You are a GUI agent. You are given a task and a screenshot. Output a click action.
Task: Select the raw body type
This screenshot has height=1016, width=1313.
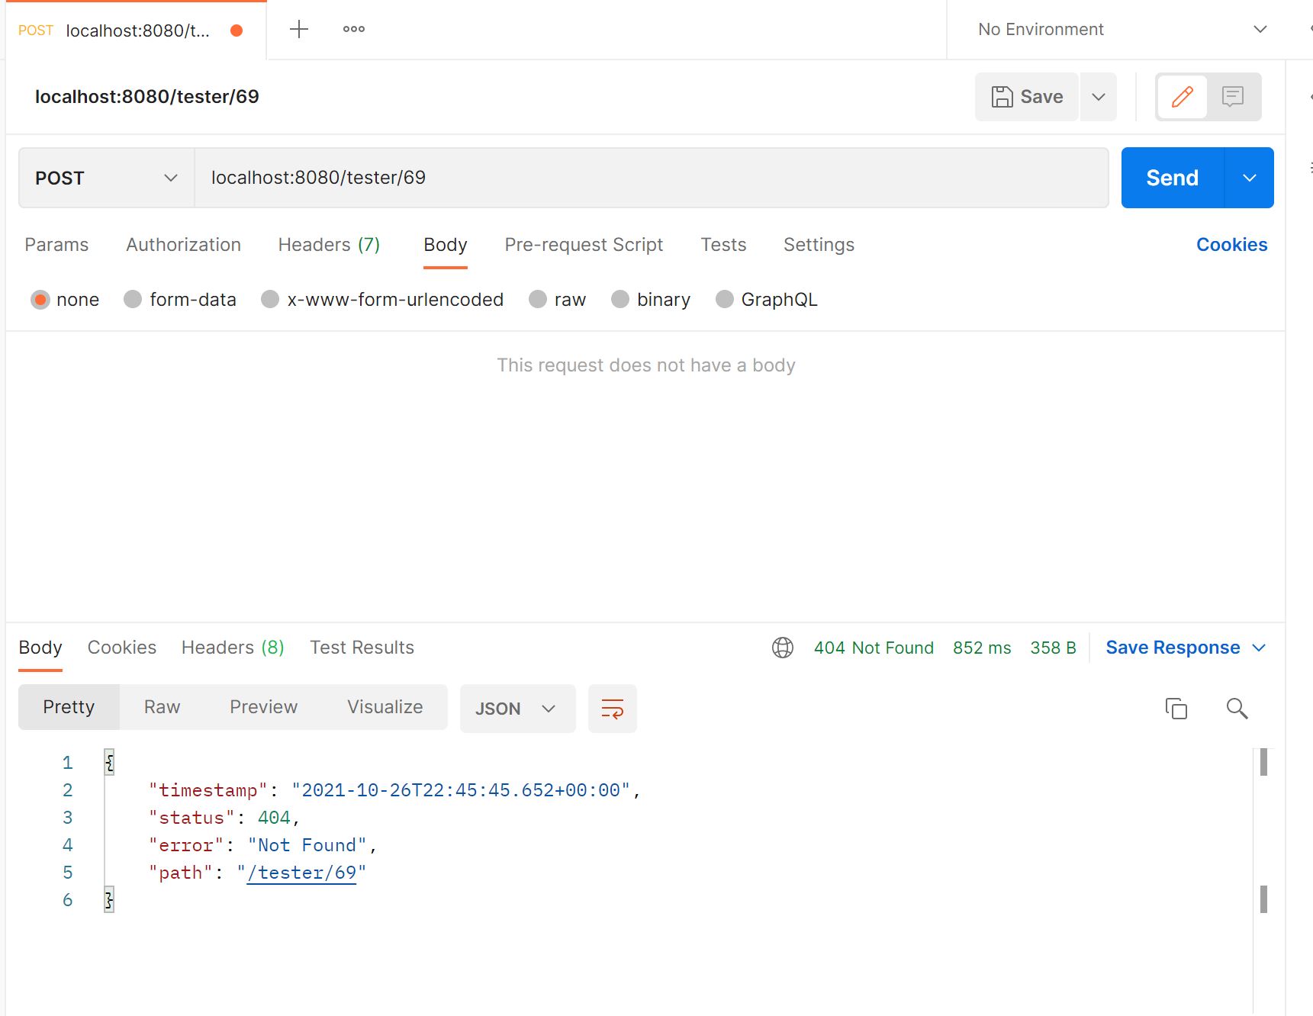click(558, 300)
